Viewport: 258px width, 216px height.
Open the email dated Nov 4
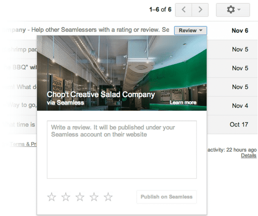tap(240, 106)
